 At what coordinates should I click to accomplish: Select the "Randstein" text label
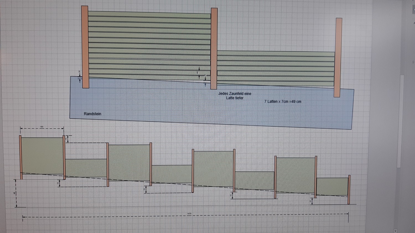click(92, 114)
